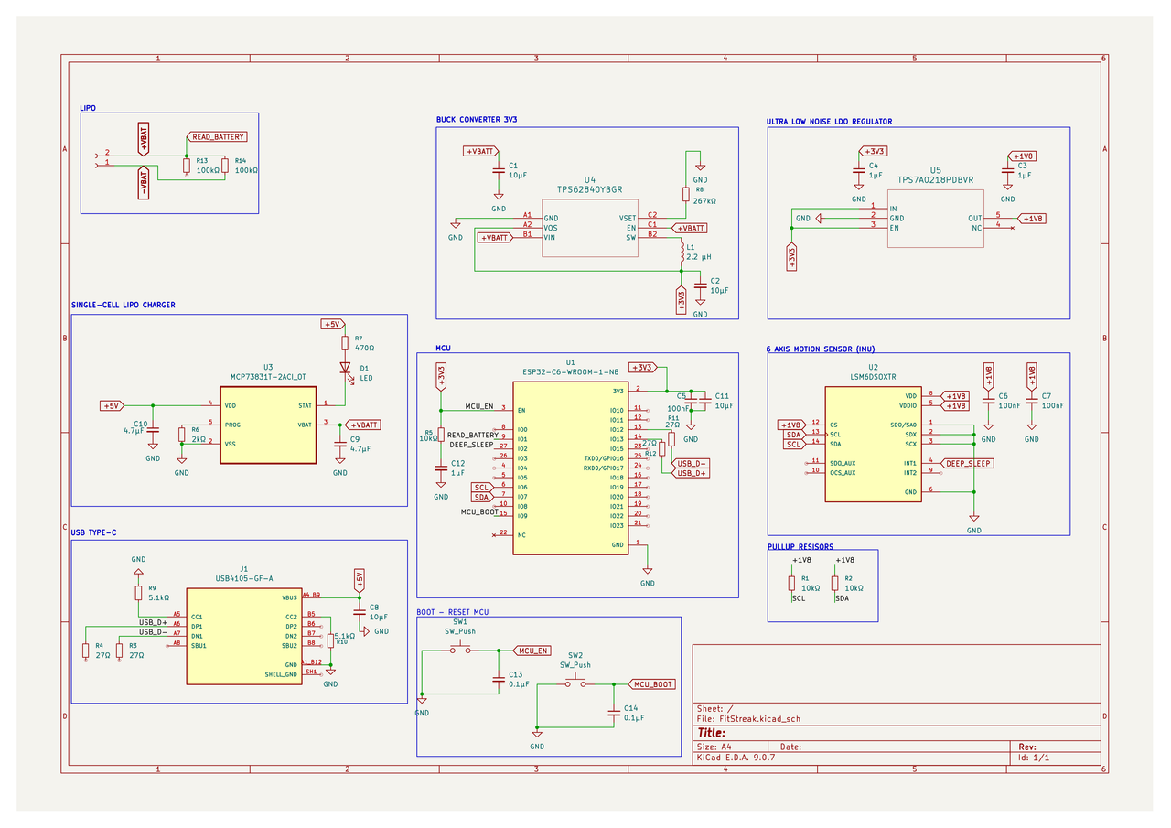
Task: Select the +1V8 flag at LDO OUT pin
Action: (1032, 219)
